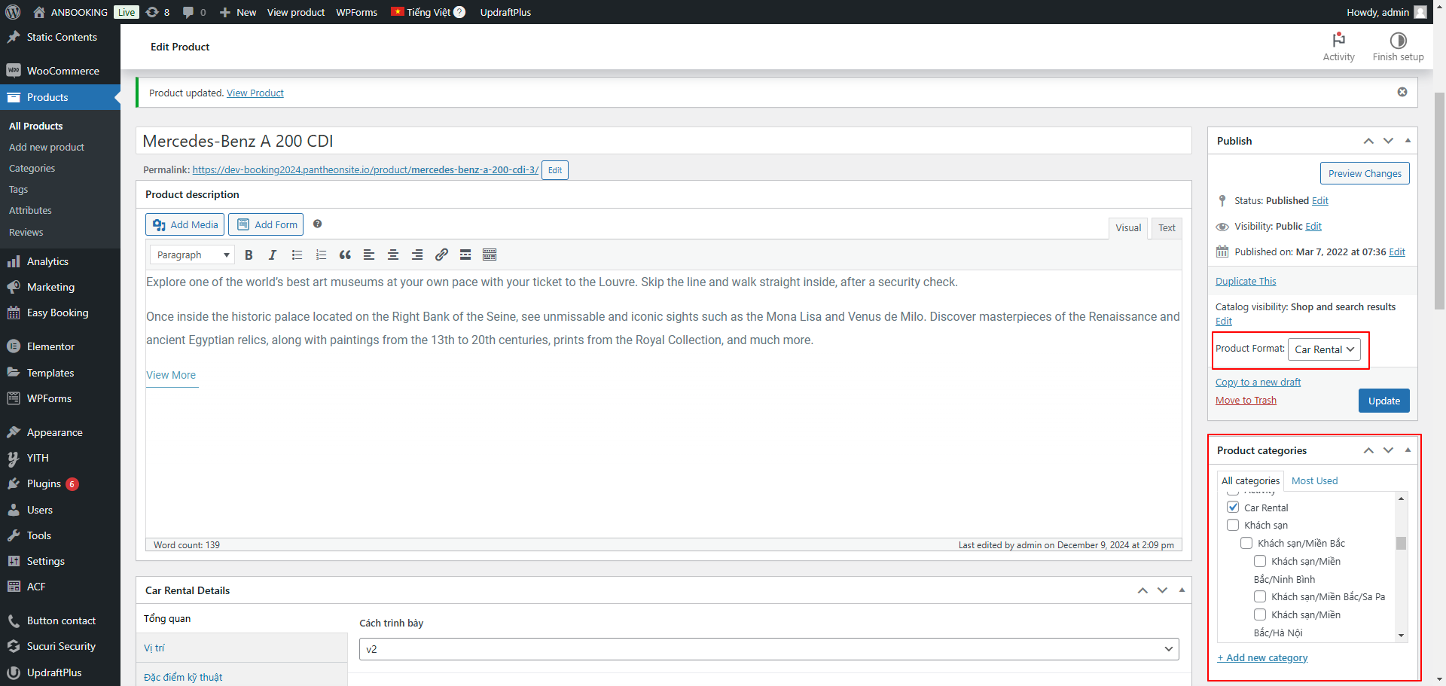Check Khách sạn/Miền Bắc/Sa Pa category
Screen dimensions: 1446x686
(1260, 596)
